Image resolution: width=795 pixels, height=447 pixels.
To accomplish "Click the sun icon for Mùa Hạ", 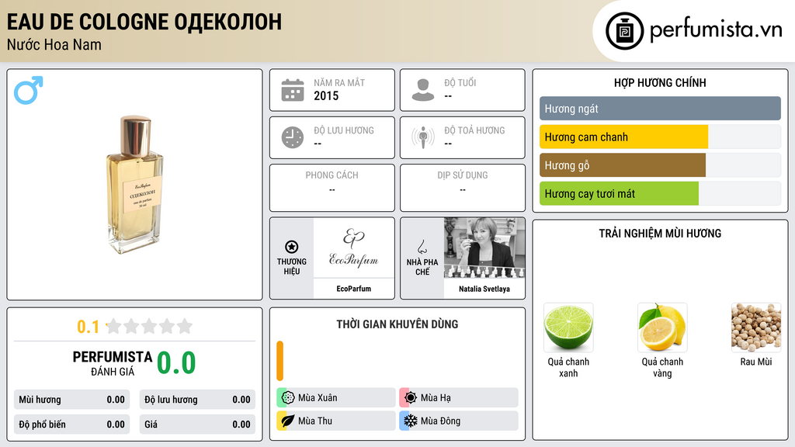I will point(411,398).
